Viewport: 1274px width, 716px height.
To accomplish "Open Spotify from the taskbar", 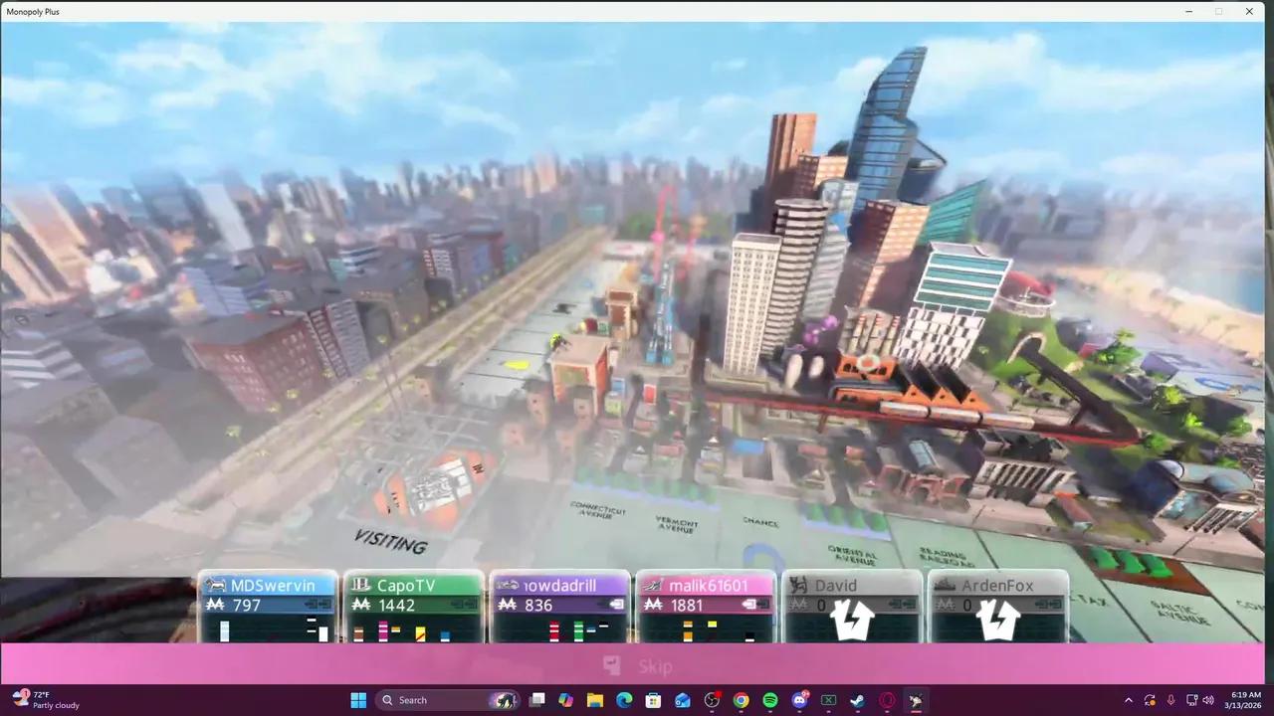I will [770, 700].
